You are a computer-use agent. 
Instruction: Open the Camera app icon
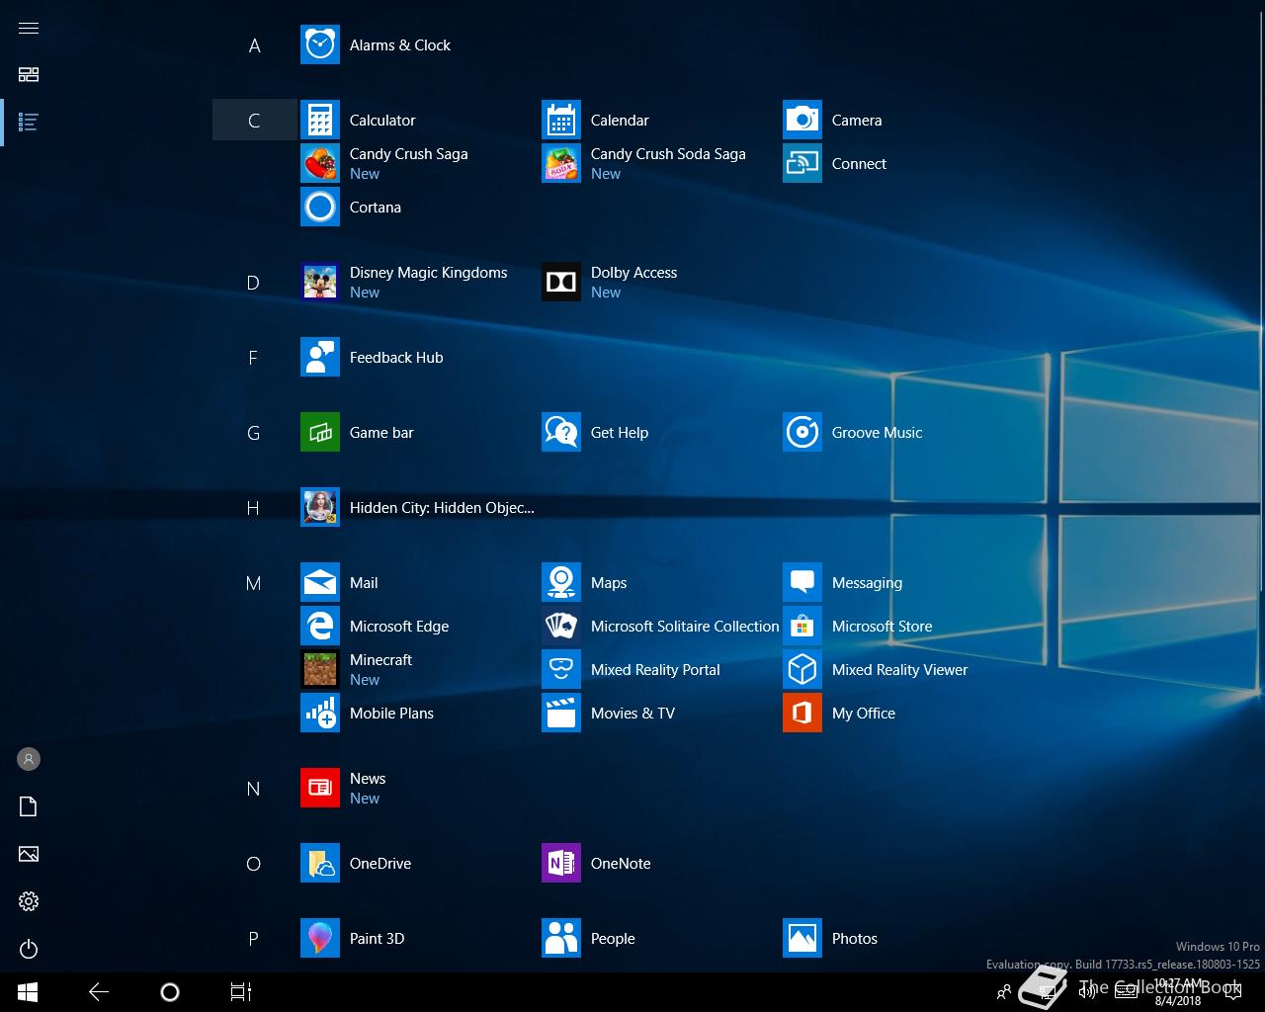click(802, 121)
